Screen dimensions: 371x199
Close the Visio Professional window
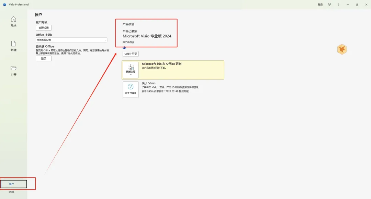pyautogui.click(x=366, y=4)
